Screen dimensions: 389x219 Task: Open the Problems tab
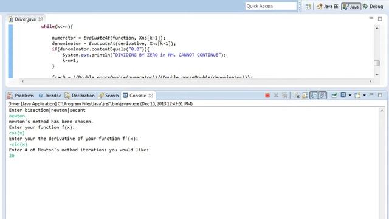(x=21, y=96)
